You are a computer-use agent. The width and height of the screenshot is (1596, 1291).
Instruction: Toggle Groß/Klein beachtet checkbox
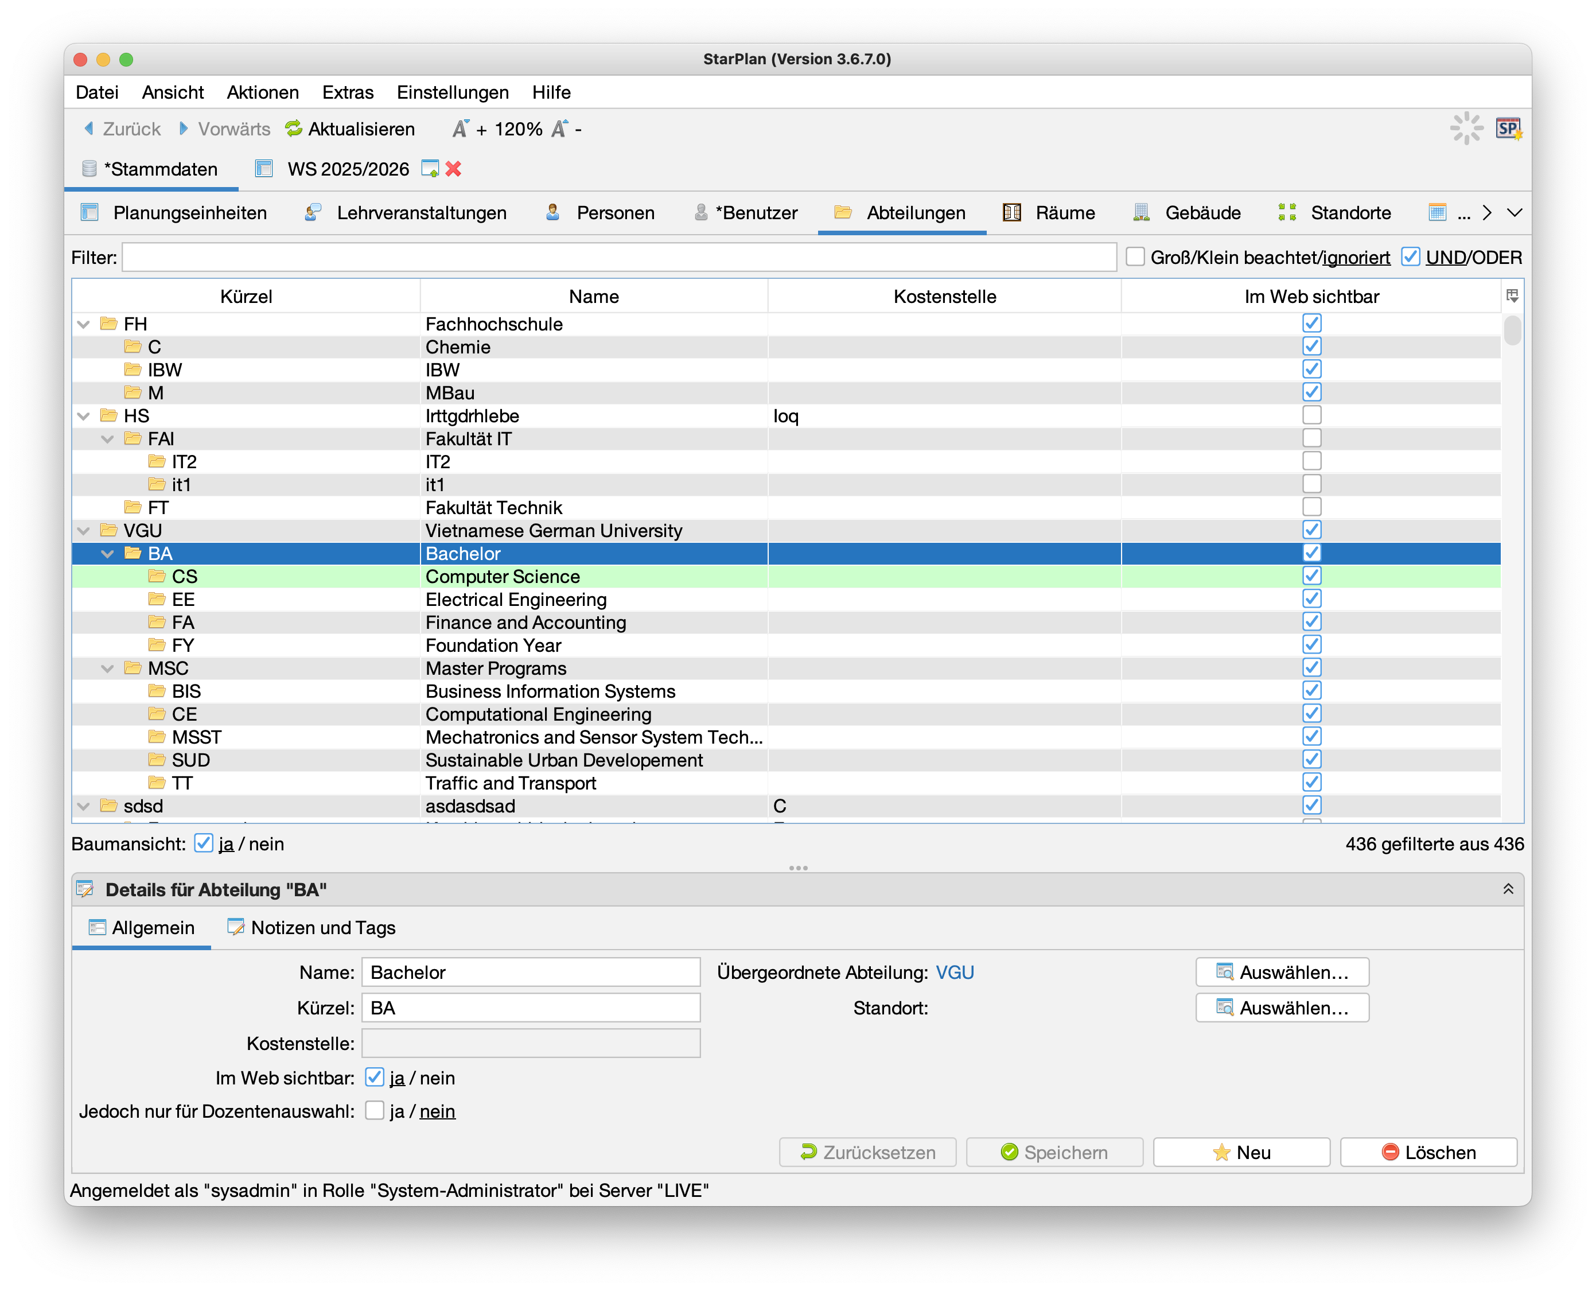1135,256
